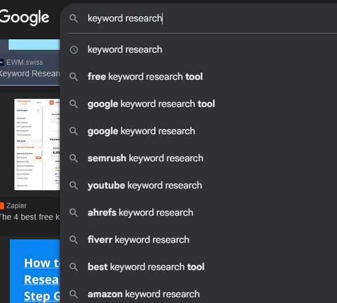Pick the 'fiverr keyword research' suggestion

point(199,240)
